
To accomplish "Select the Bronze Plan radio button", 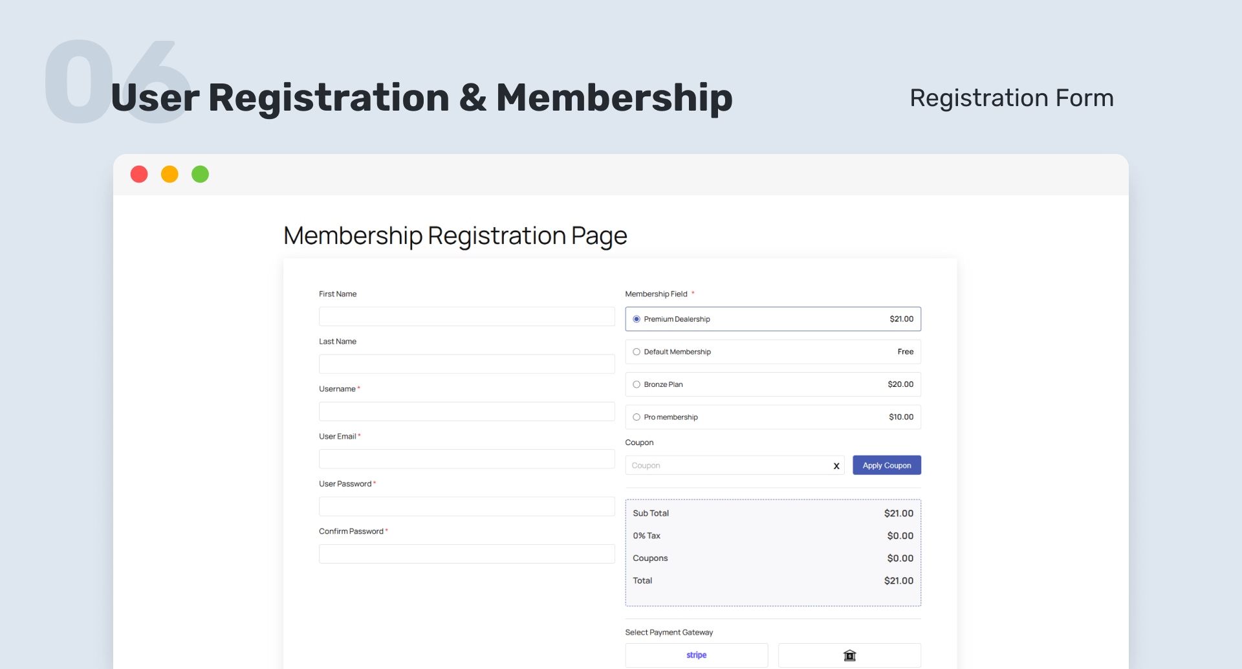I will (x=637, y=384).
